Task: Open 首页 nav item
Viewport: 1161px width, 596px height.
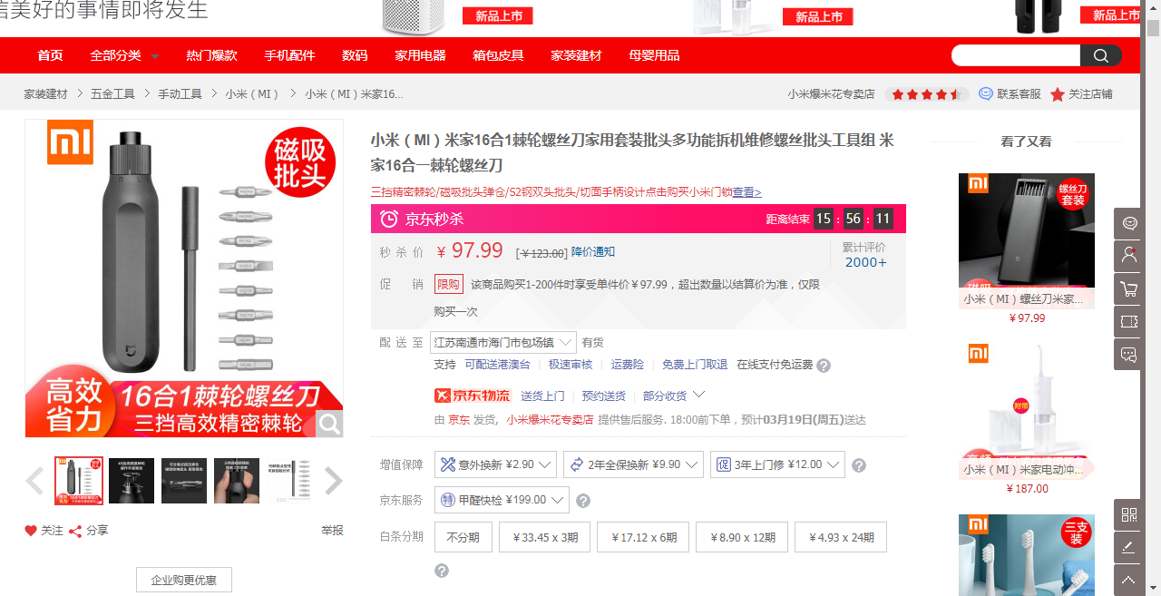Action: click(x=50, y=55)
